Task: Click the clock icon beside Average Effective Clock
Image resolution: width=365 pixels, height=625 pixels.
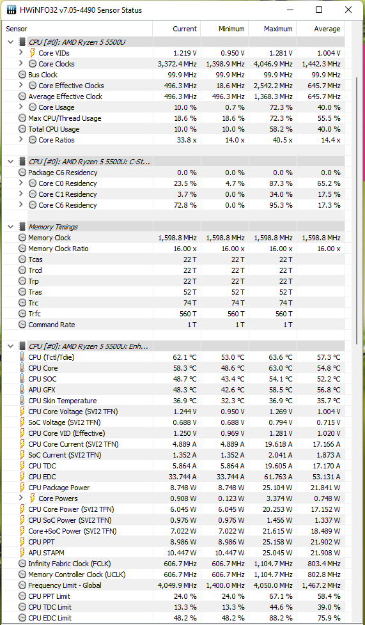Action: (22, 96)
